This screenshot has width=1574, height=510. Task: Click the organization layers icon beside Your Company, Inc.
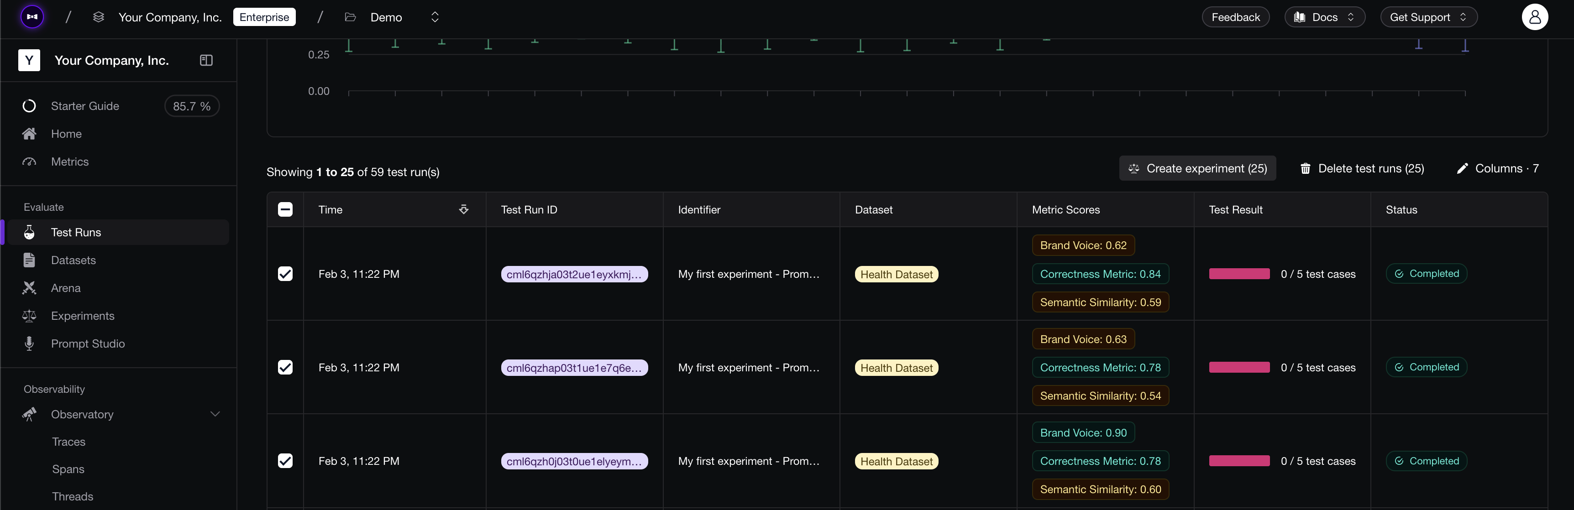pos(99,17)
